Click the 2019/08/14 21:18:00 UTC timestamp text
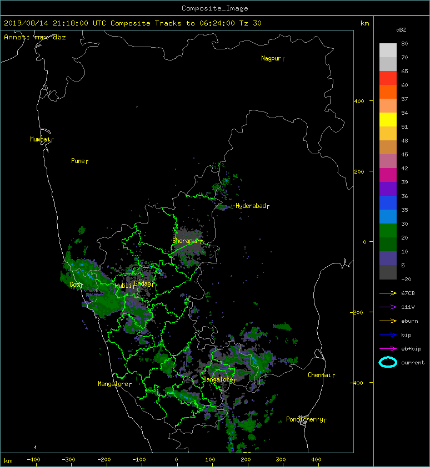 (55, 23)
